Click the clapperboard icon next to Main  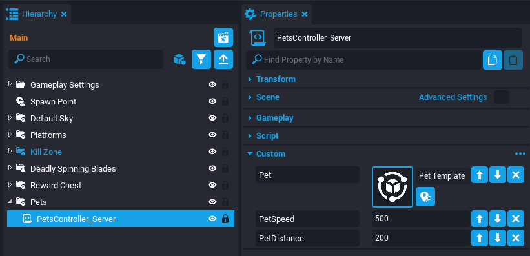point(223,37)
